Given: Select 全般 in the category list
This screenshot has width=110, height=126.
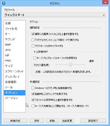Looking at the screenshot, I should tap(14, 23).
